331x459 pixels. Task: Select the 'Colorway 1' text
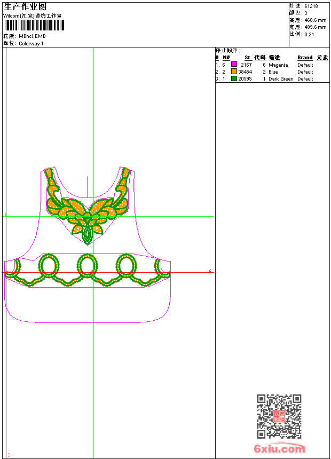click(31, 44)
